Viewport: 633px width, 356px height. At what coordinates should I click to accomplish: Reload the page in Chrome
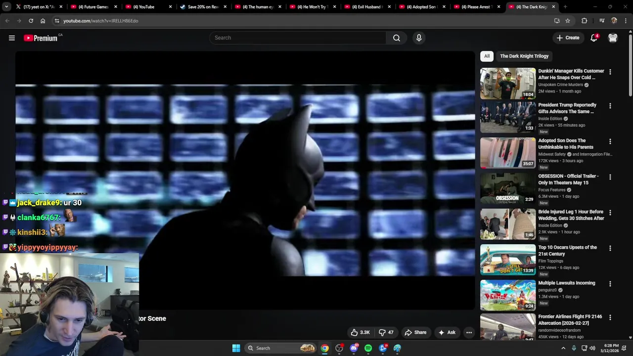tap(31, 21)
